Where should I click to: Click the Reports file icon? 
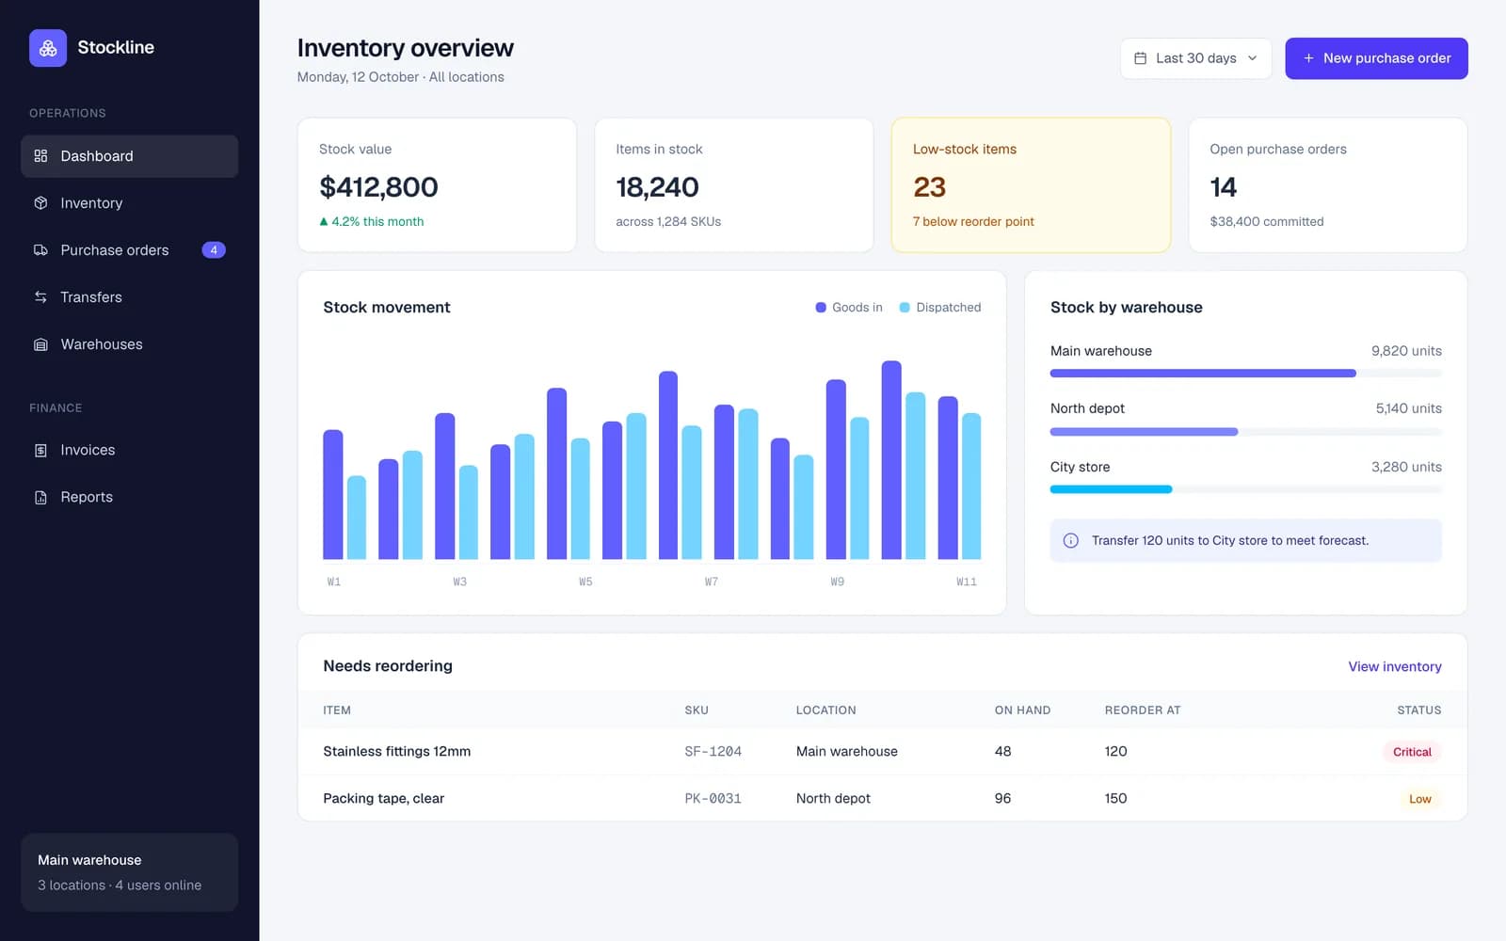point(40,498)
